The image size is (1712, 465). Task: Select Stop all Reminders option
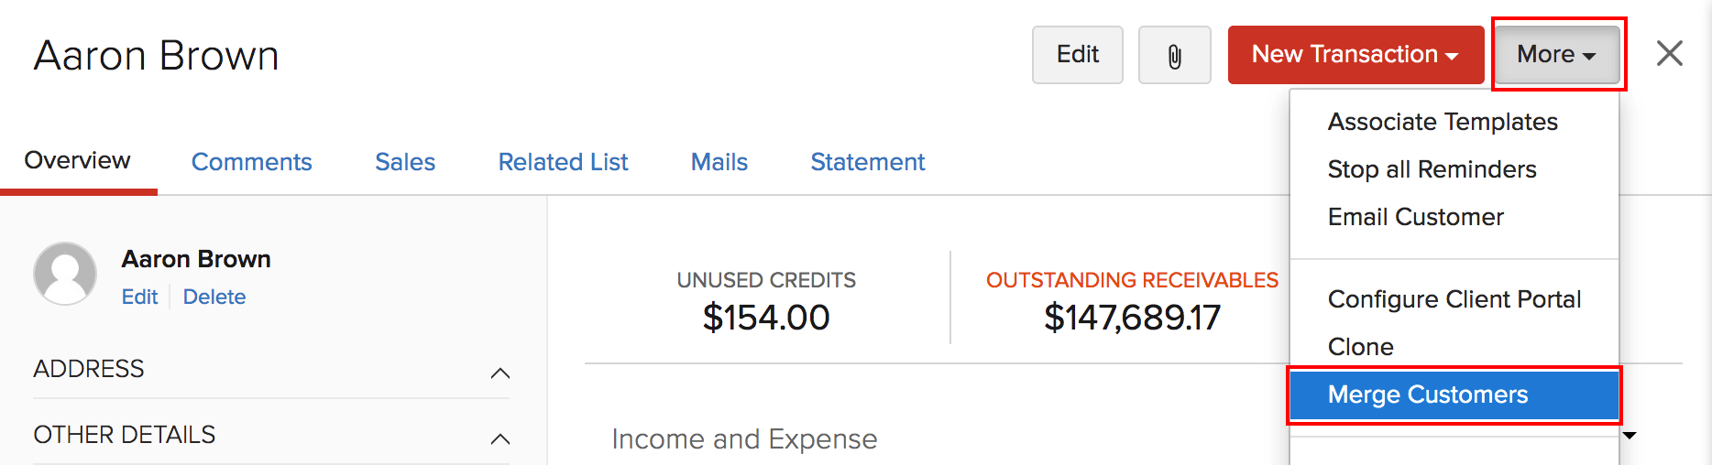(1431, 169)
